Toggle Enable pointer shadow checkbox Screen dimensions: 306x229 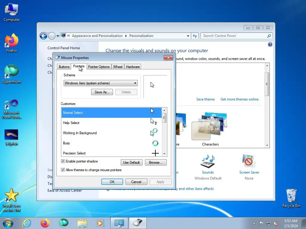point(63,161)
